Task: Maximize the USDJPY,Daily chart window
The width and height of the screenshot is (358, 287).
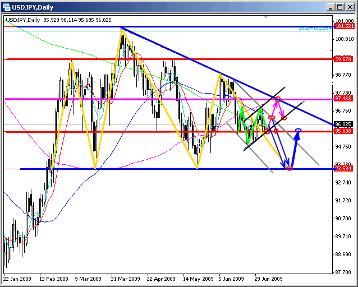Action: [340, 7]
